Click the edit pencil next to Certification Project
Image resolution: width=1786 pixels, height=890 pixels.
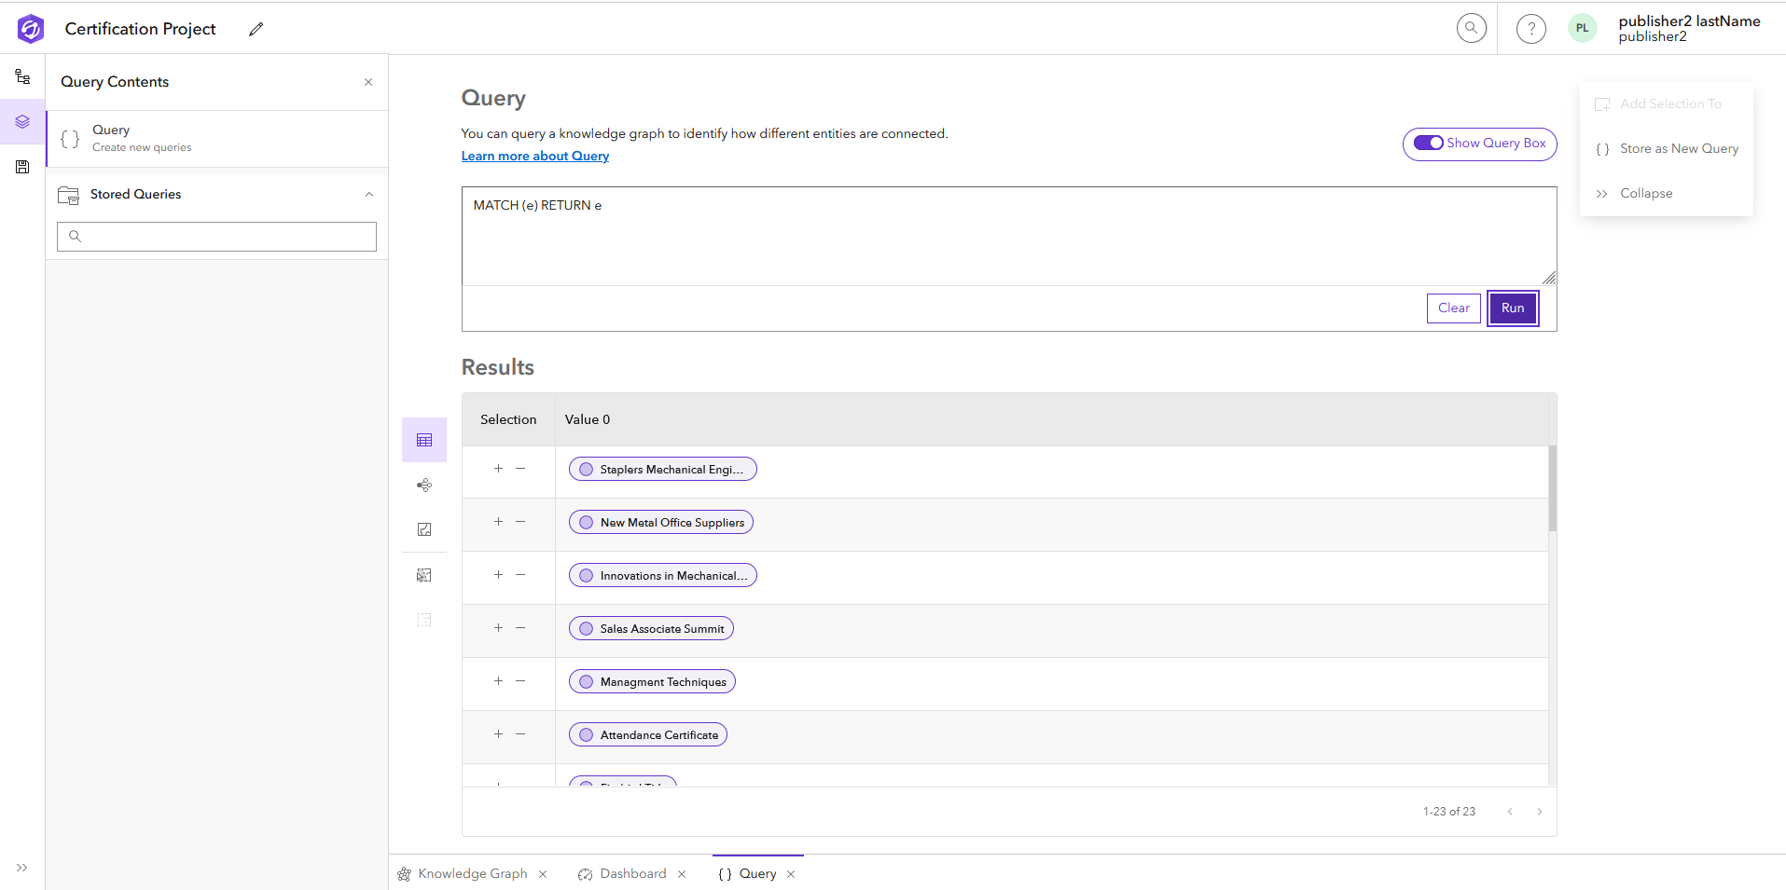click(256, 29)
